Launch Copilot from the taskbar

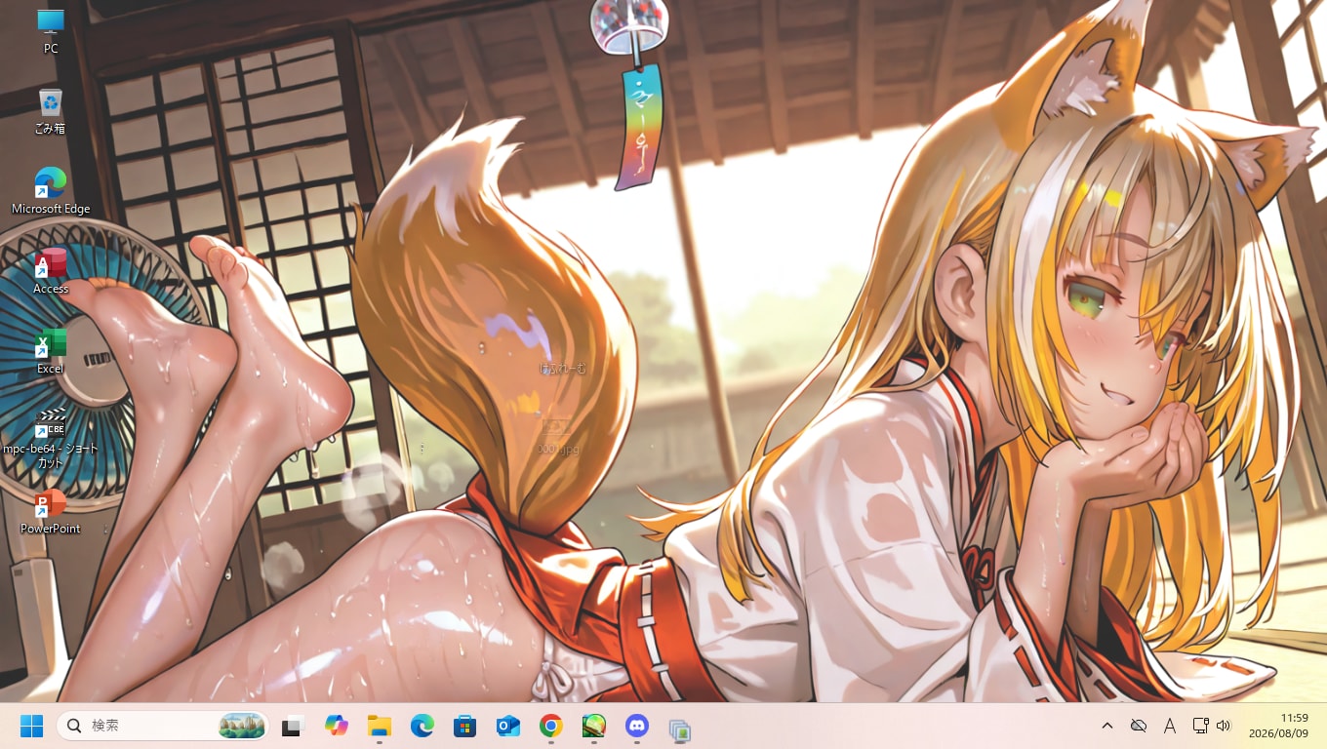[x=337, y=727]
